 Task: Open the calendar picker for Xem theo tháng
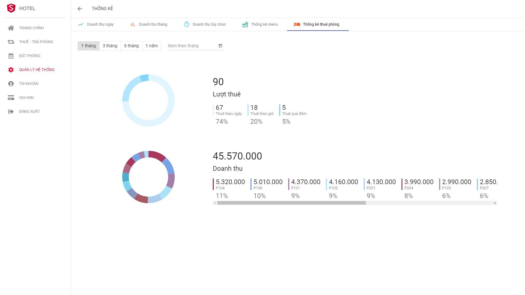tap(220, 46)
